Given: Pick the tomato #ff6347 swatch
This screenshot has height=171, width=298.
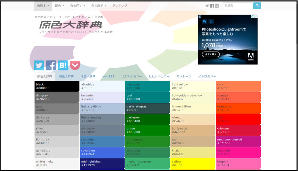Looking at the screenshot, I should [238, 97].
